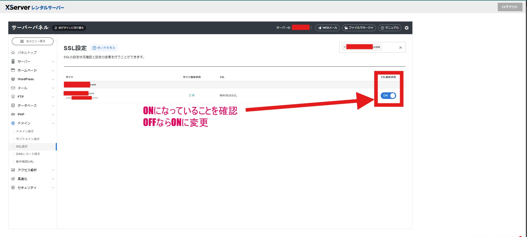The width and height of the screenshot is (527, 237).
Task: Select SSL設定 submenu item
Action: pos(22,147)
